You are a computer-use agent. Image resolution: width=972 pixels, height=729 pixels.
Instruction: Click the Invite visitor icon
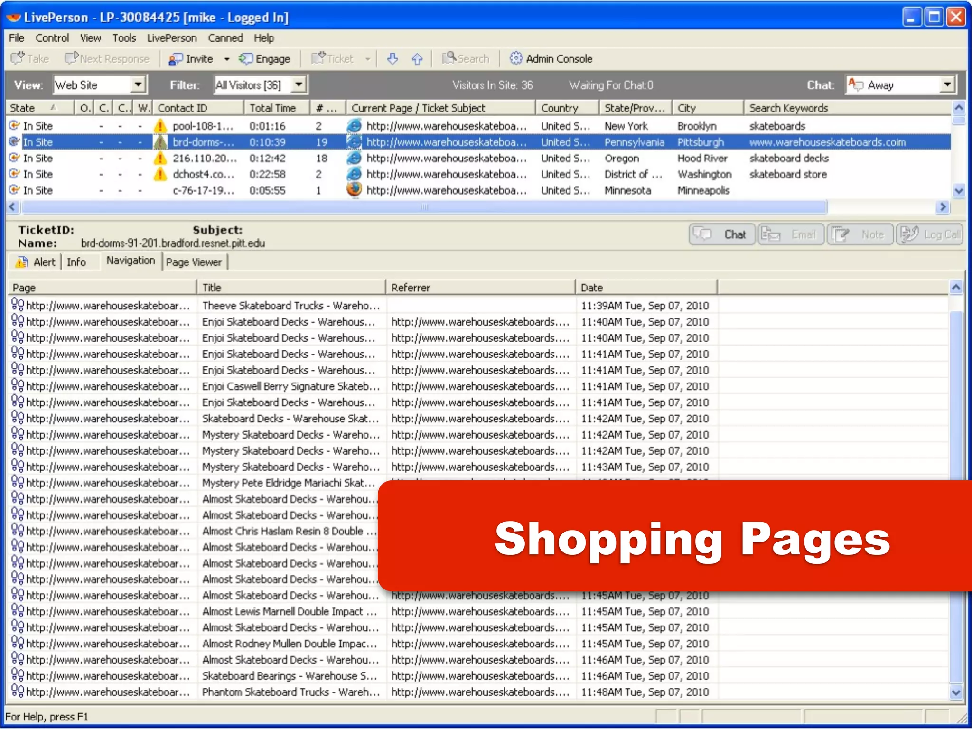coord(176,59)
